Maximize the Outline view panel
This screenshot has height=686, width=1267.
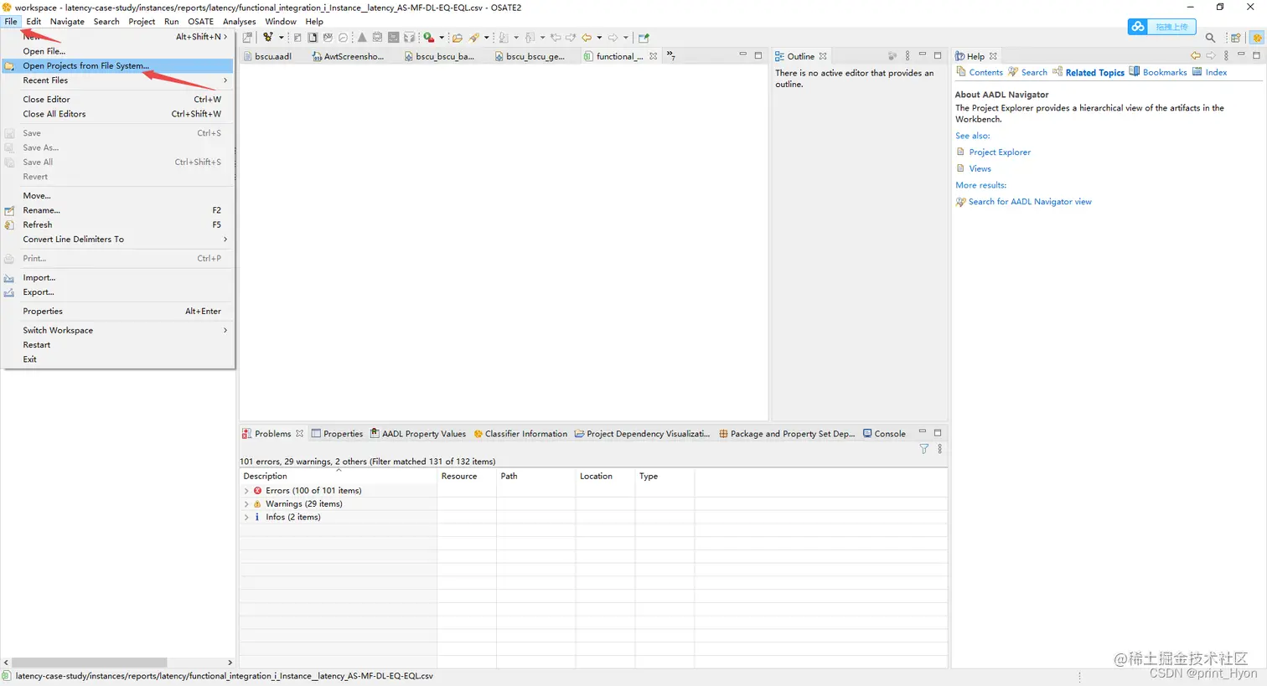pos(938,55)
